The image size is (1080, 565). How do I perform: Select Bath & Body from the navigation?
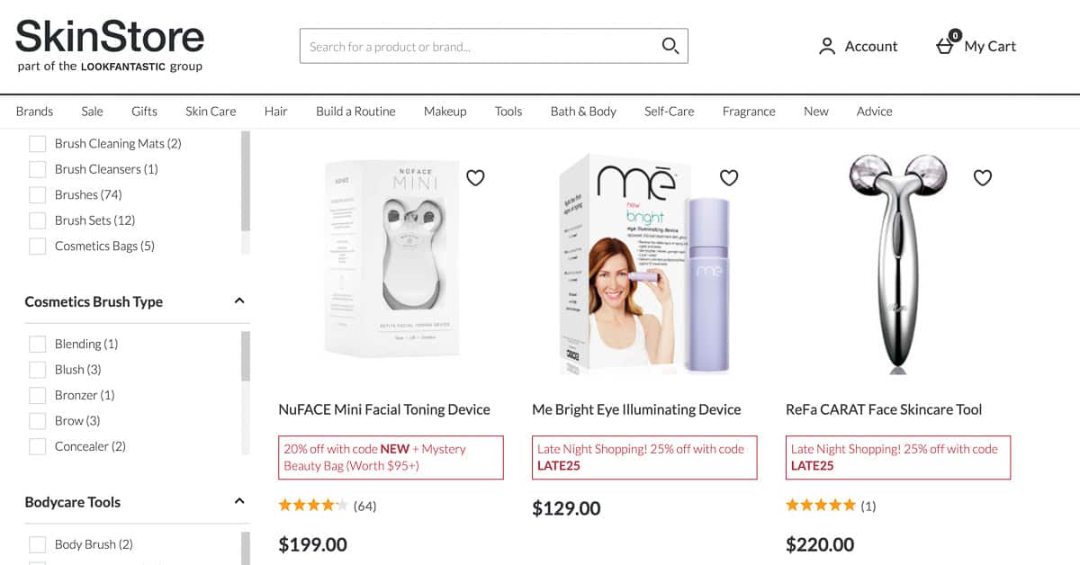(x=582, y=111)
